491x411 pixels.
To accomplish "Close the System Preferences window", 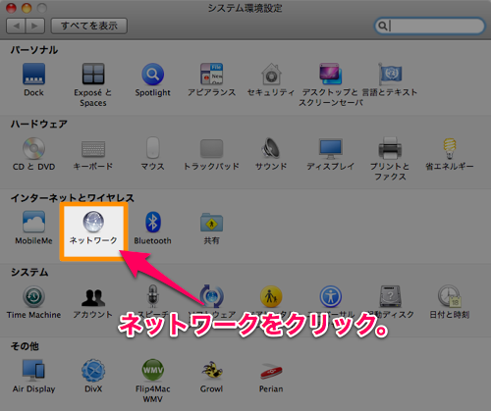I will [x=11, y=8].
